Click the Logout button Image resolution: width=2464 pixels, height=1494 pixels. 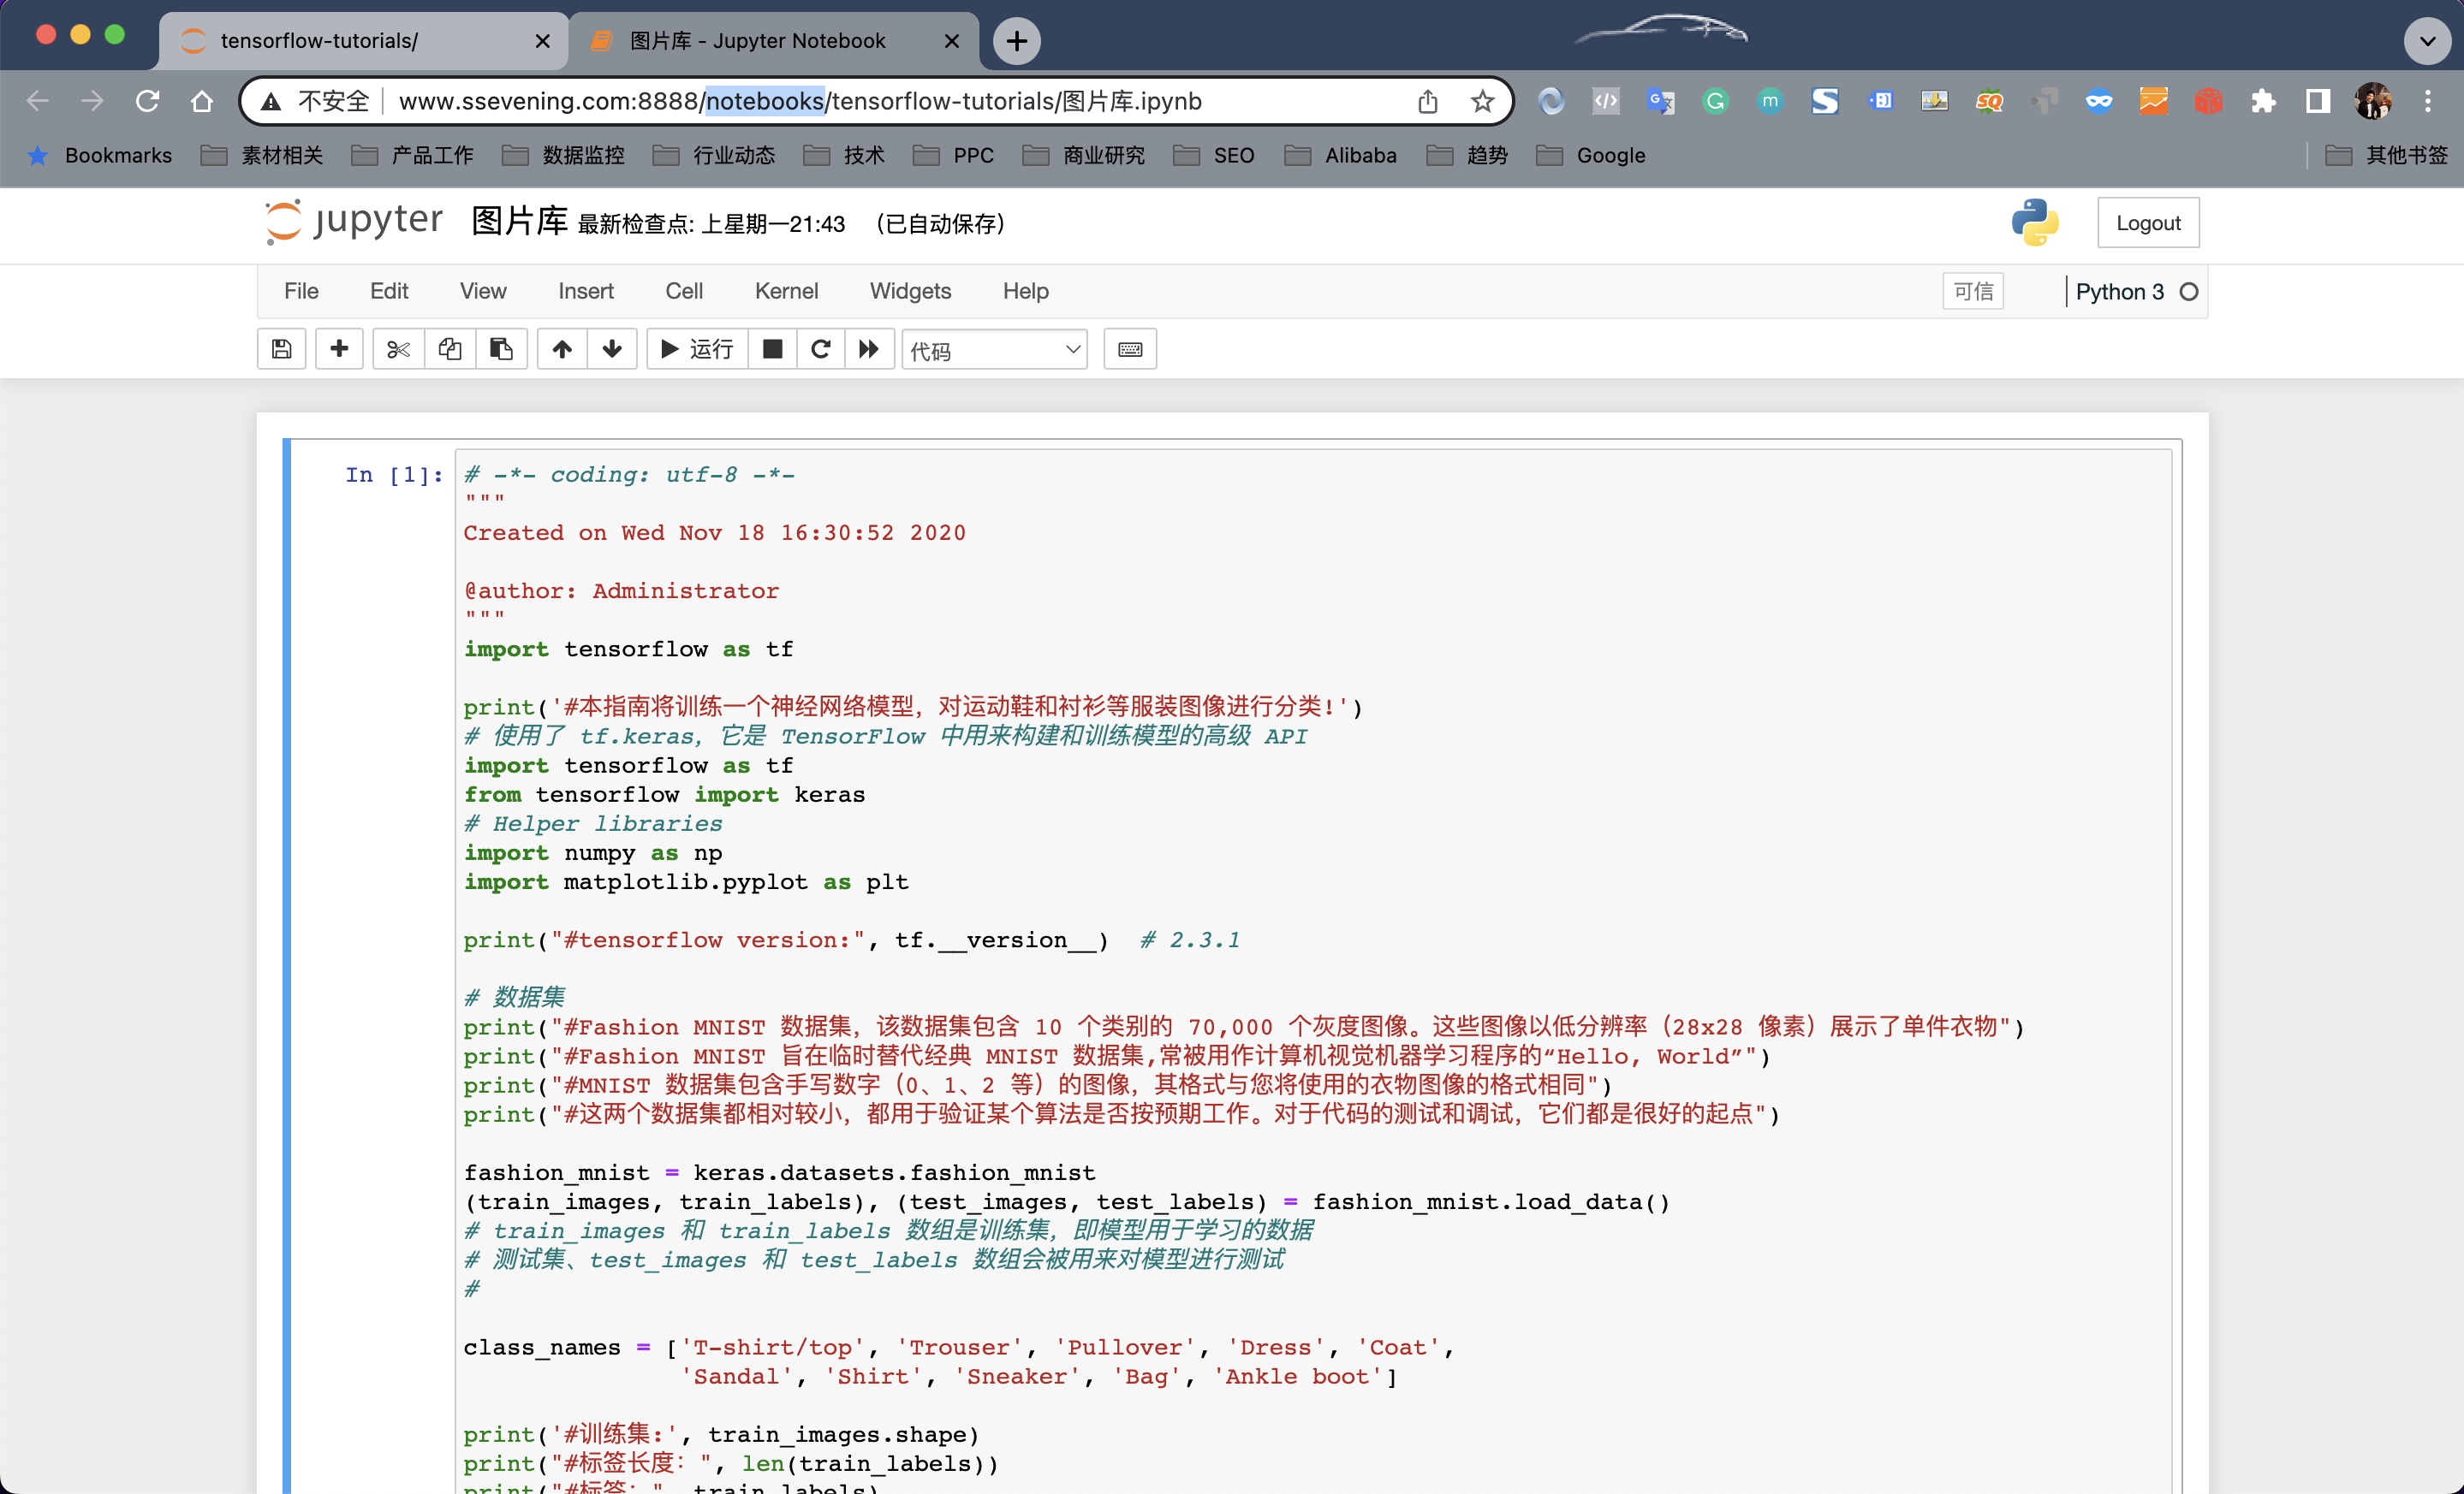[x=2149, y=222]
